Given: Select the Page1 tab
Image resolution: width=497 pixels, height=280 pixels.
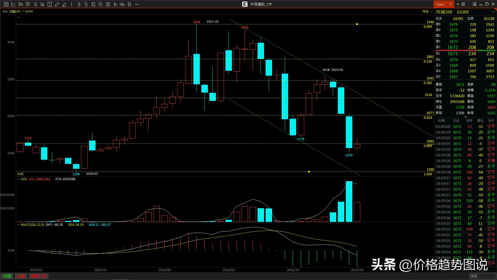Looking at the screenshot, I should [441, 4].
